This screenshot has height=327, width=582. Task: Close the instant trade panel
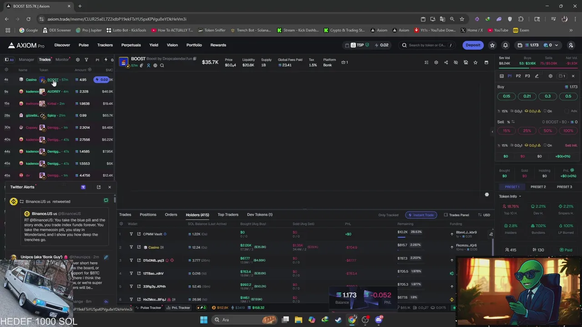coord(573,76)
